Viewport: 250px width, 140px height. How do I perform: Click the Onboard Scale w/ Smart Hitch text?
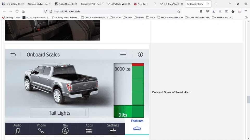[171, 92]
